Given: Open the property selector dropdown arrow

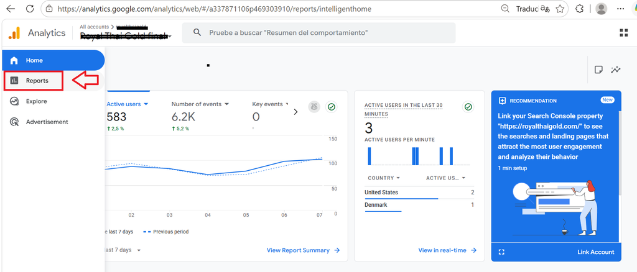Looking at the screenshot, I should coord(169,37).
